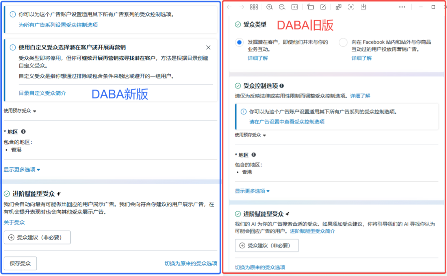Rotate the image using the rotate icon

pos(310,7)
